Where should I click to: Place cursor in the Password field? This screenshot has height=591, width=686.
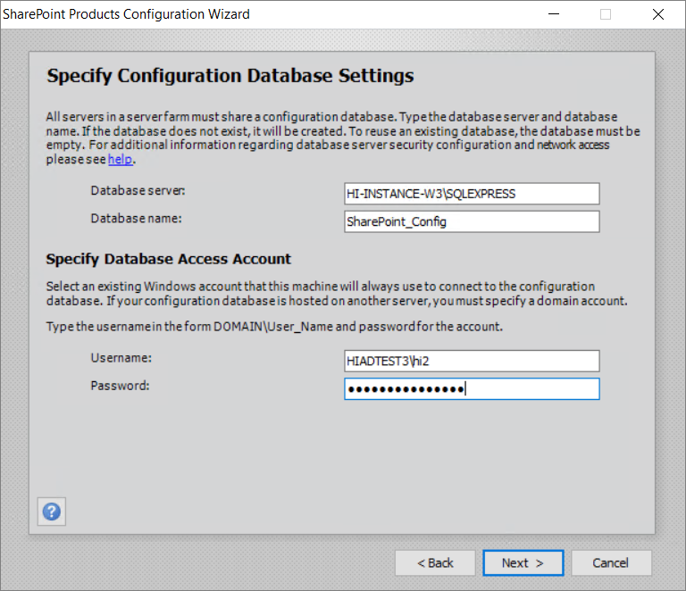coord(472,389)
